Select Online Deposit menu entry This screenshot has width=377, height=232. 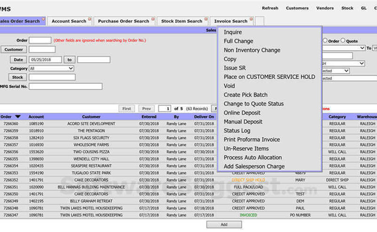tap(242, 113)
